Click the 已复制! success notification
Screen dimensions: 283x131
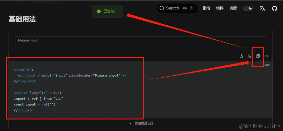tap(107, 11)
